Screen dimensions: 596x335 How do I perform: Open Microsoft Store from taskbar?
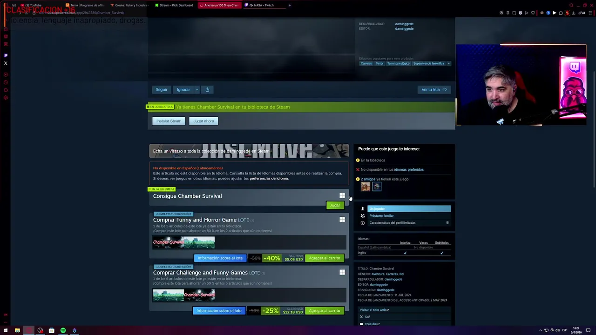[x=51, y=330]
